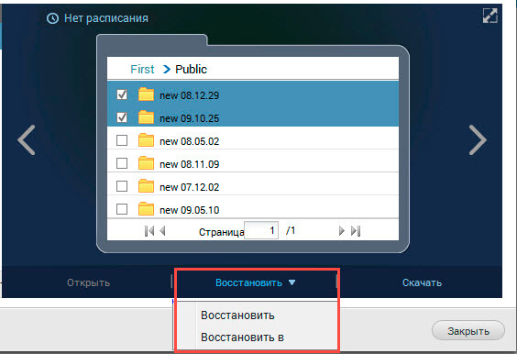
Task: Click the expand to fullscreen icon
Action: pyautogui.click(x=490, y=16)
